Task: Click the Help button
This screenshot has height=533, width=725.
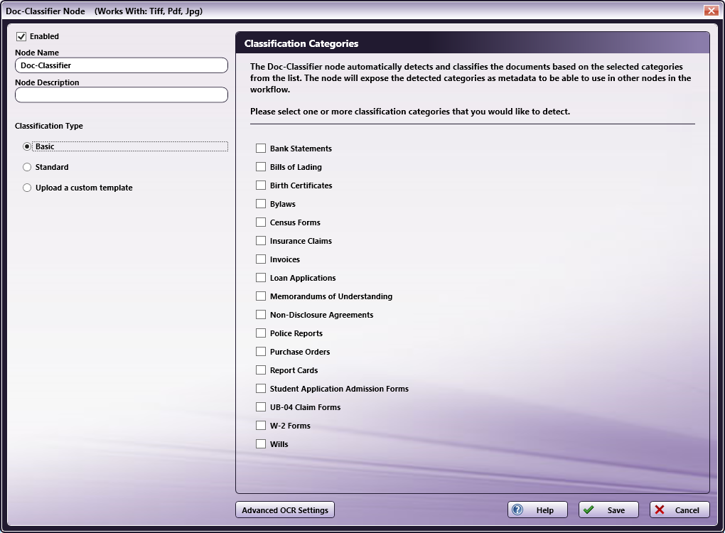Action: tap(537, 510)
